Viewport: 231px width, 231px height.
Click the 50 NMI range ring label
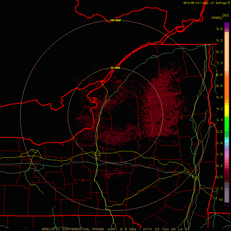click(x=115, y=68)
